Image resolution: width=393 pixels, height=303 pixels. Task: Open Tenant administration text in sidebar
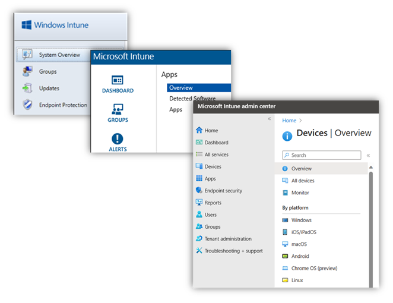[228, 239]
